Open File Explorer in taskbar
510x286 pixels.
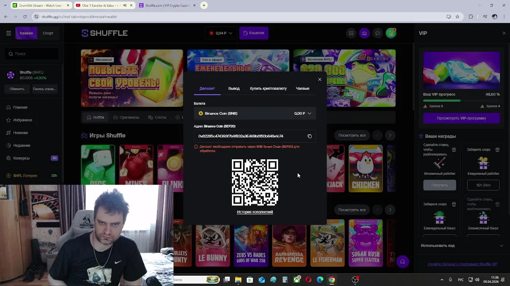[238, 280]
